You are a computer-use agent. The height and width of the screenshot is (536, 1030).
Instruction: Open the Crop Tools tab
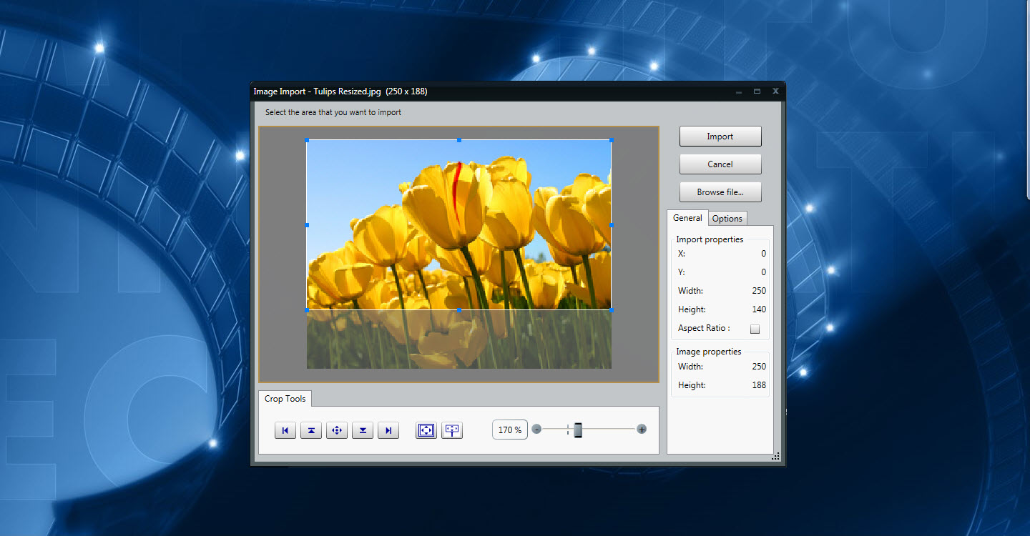click(x=284, y=399)
